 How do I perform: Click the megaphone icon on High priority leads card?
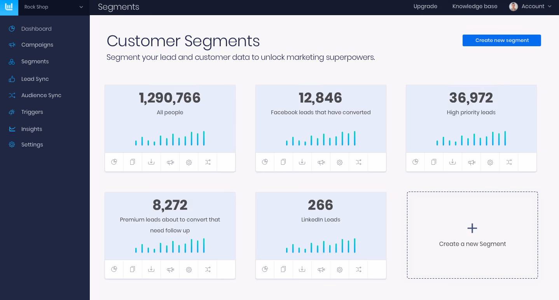[x=472, y=162]
